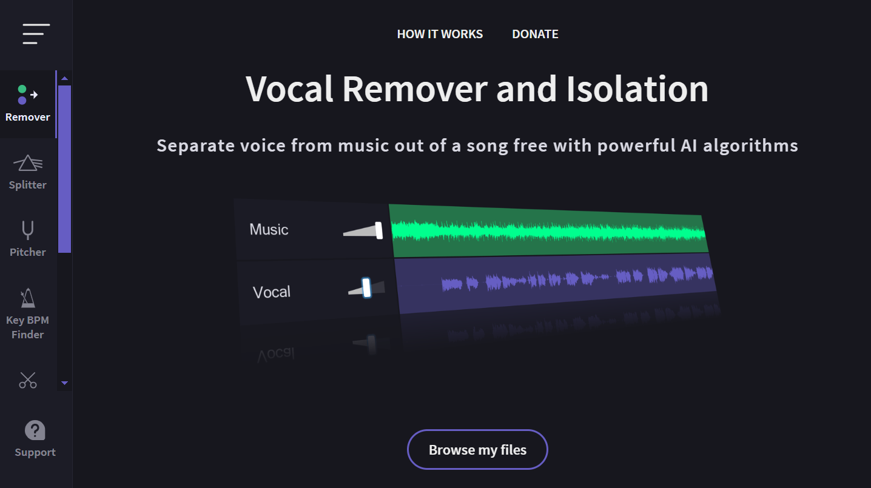The height and width of the screenshot is (488, 871).
Task: Click the Browse my files button
Action: tap(477, 450)
